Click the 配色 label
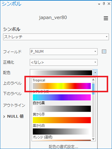 (x=7, y=73)
